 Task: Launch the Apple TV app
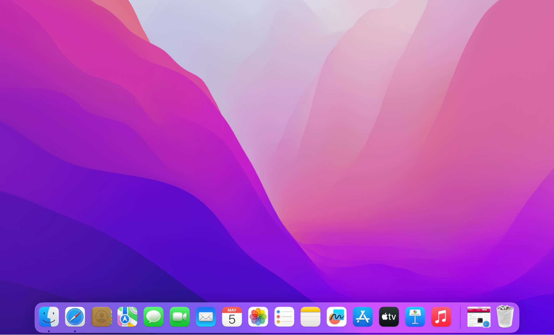389,317
